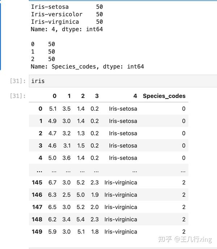Click the Iris-virginica cell in row 147

pos(121,207)
